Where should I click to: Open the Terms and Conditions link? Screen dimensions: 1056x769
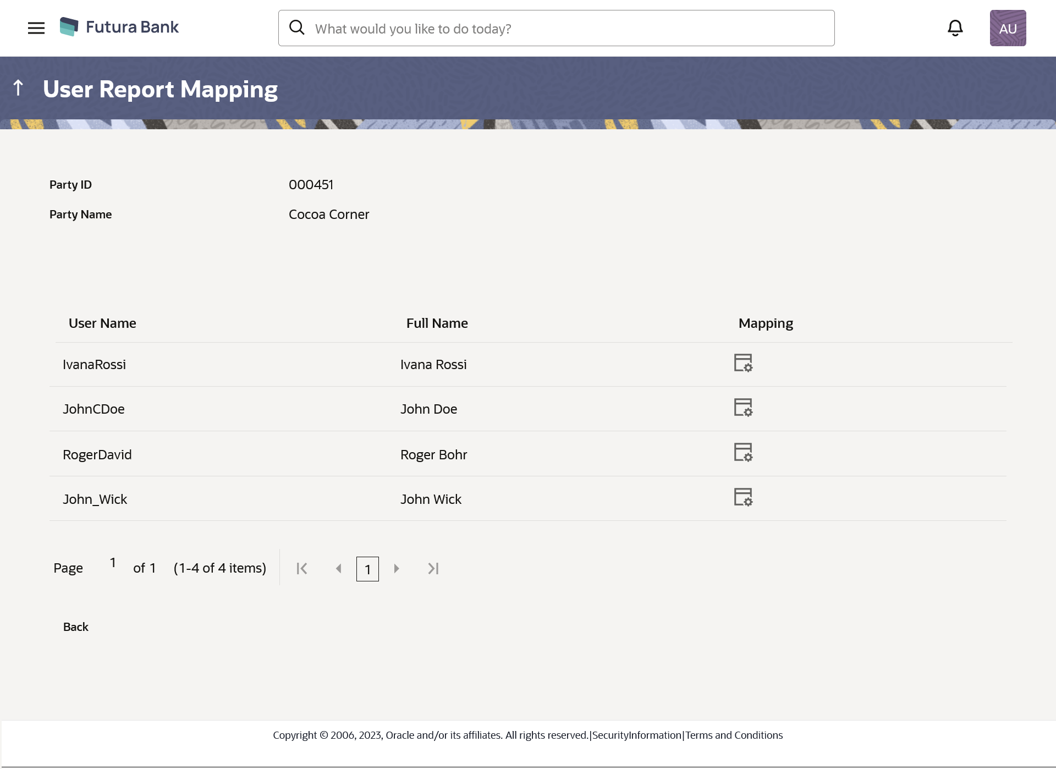[734, 735]
